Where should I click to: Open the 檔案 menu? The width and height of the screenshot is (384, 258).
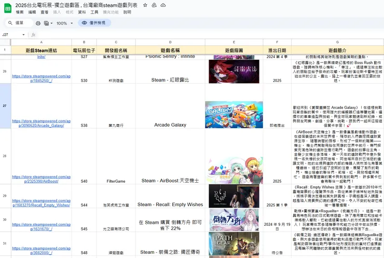pos(20,12)
